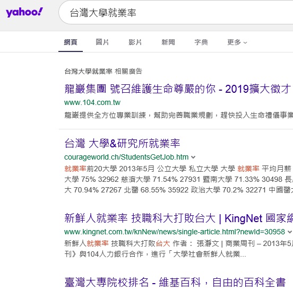This screenshot has width=293, height=290.
Task: Expand the chevron beside the courageworld.ch URL
Action: pyautogui.click(x=193, y=157)
